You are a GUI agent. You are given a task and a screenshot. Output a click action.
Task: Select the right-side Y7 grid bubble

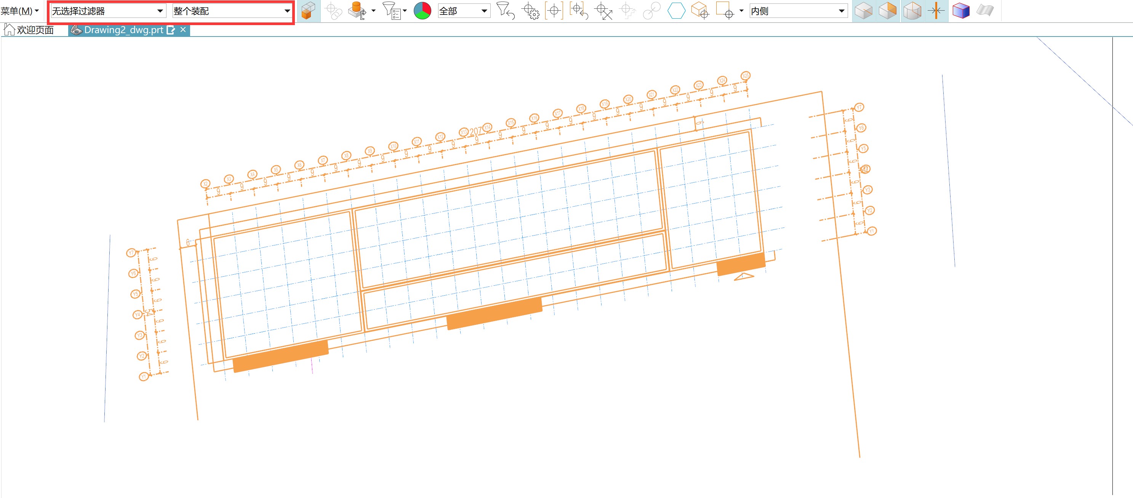tap(859, 107)
